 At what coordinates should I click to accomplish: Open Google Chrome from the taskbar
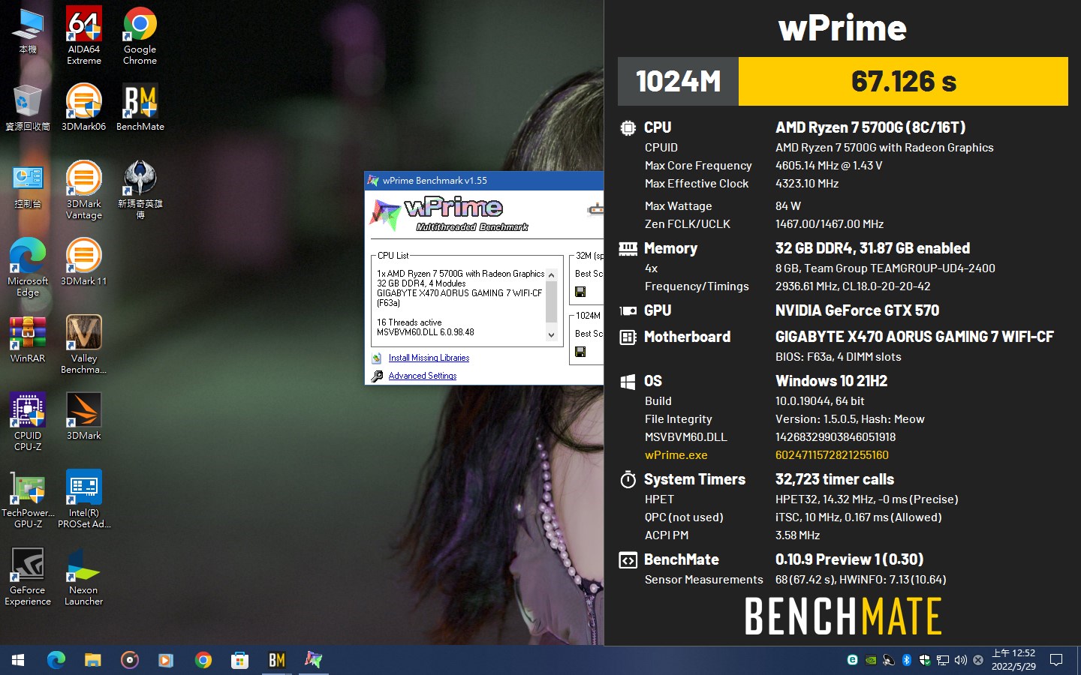(203, 660)
